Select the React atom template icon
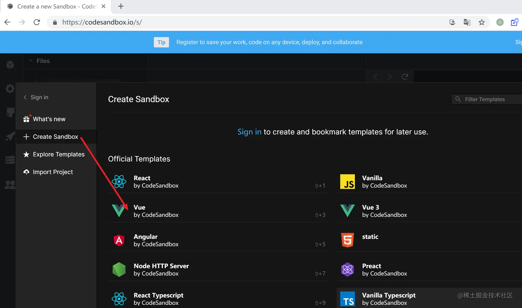Screen dimensions: 522x308 click(x=119, y=182)
